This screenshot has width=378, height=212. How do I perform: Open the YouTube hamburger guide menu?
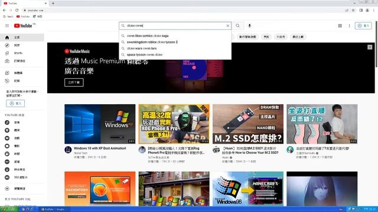[7, 26]
